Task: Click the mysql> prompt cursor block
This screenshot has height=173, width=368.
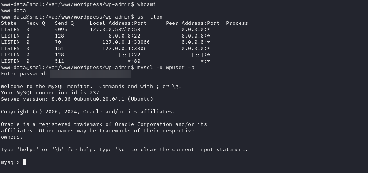Action: (x=25, y=162)
